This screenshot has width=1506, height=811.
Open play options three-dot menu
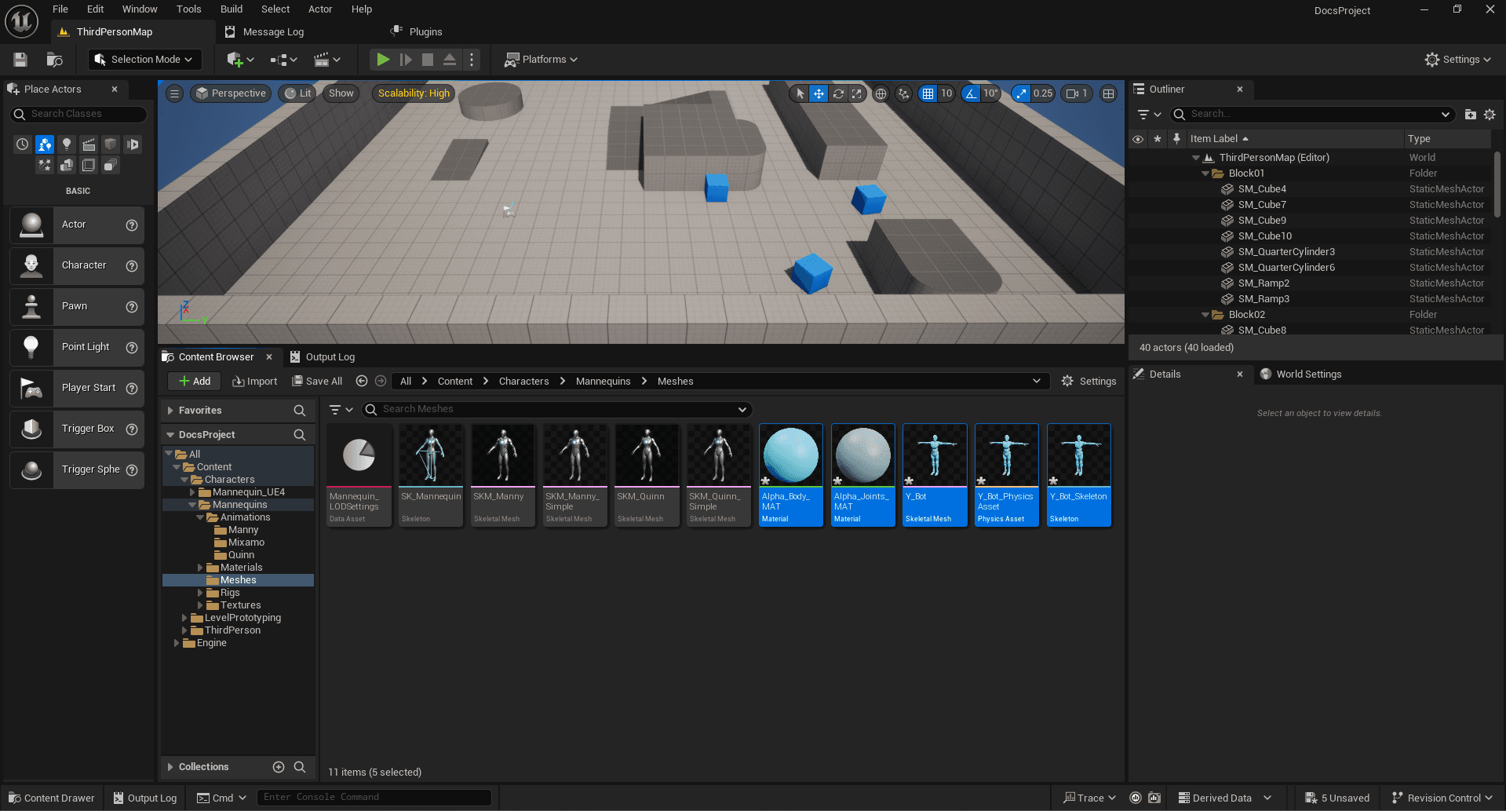(472, 60)
